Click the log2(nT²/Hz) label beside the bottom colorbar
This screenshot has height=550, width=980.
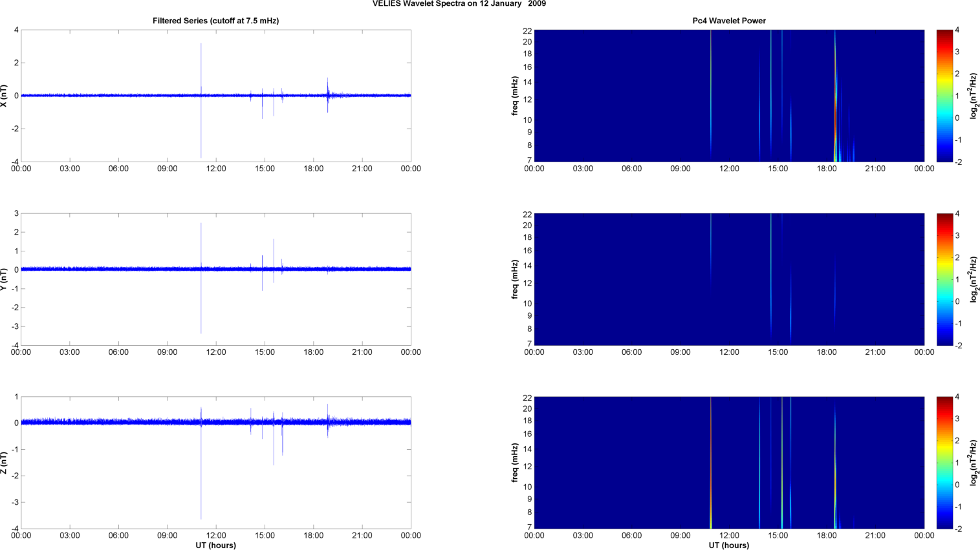pos(974,463)
